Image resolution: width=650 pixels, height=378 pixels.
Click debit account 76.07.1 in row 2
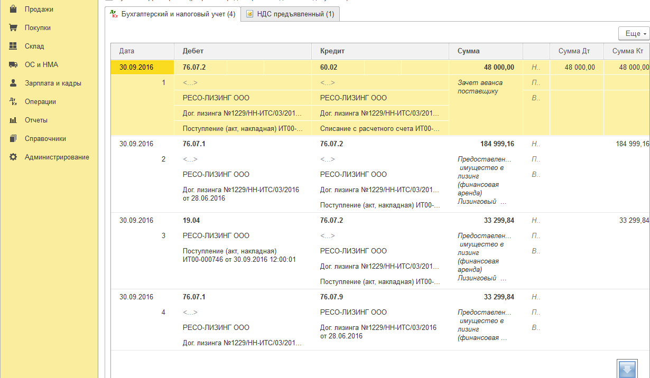(x=194, y=144)
